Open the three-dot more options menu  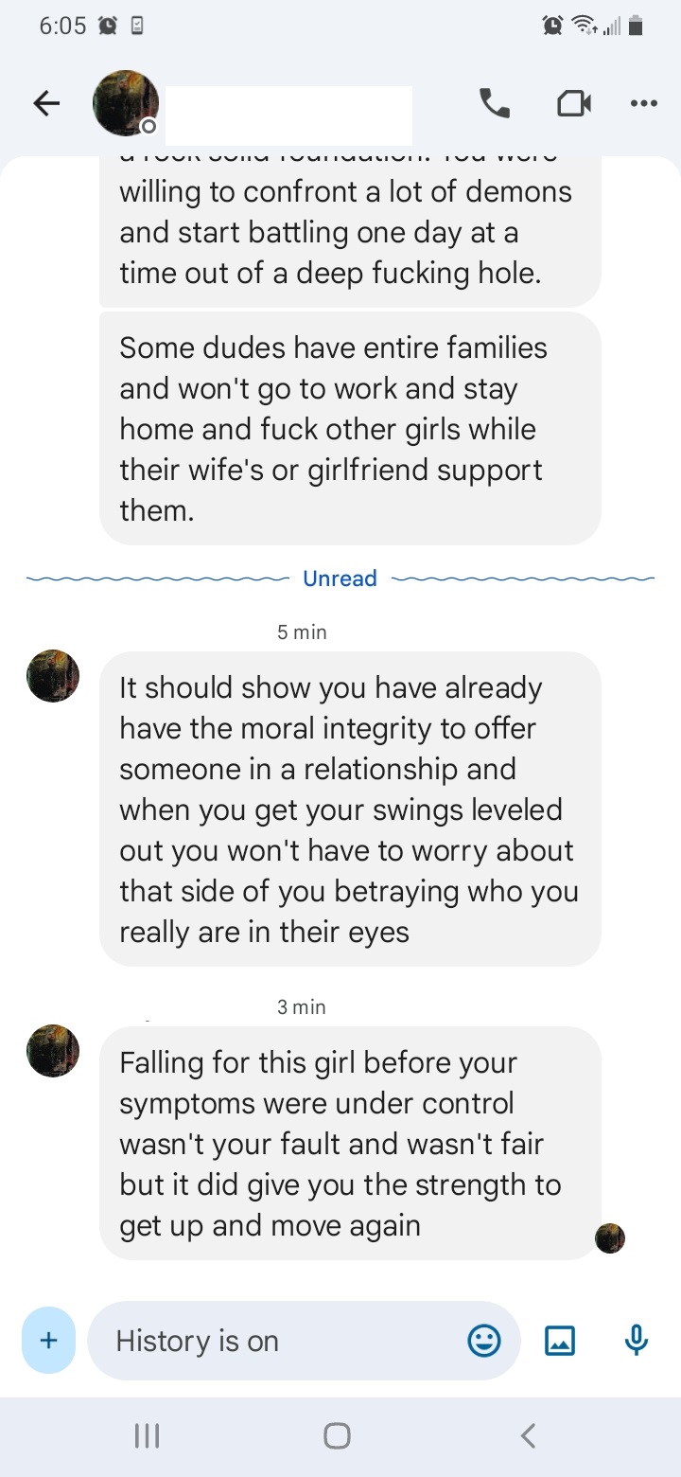644,104
